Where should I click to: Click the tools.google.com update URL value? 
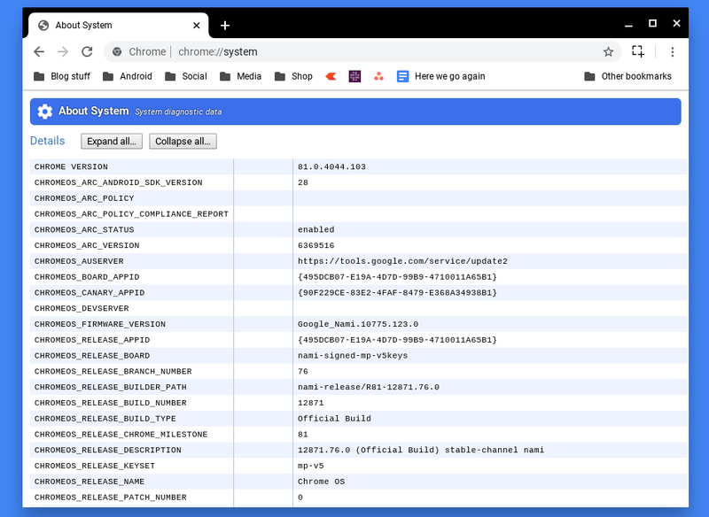point(402,261)
